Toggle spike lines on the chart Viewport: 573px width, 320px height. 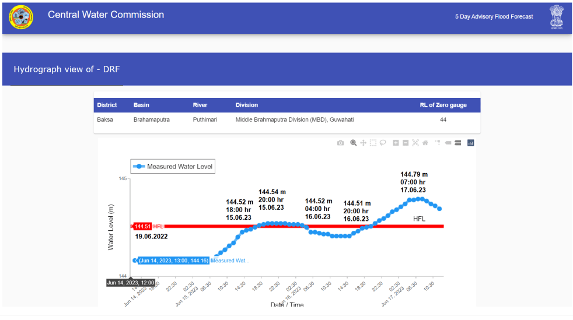tap(436, 143)
